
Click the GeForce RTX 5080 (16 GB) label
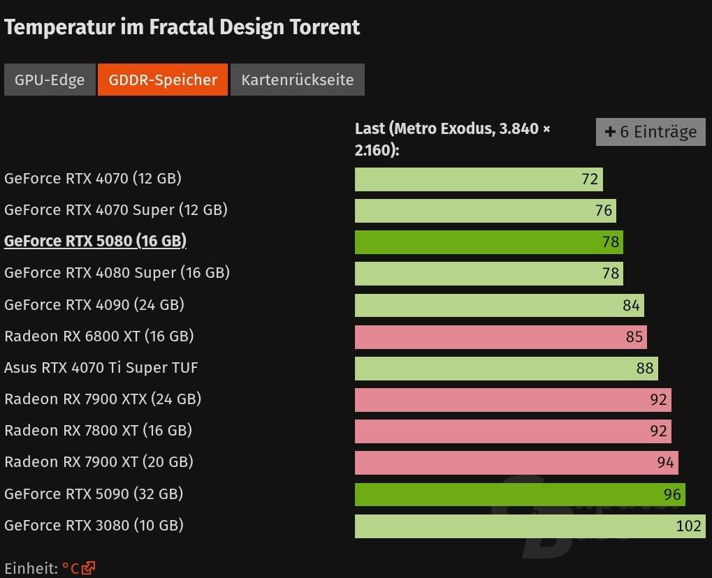click(95, 242)
